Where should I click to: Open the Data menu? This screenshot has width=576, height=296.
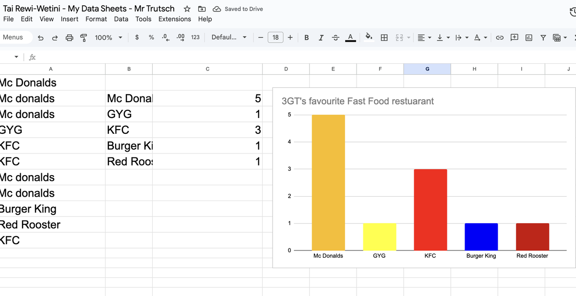[x=121, y=19]
